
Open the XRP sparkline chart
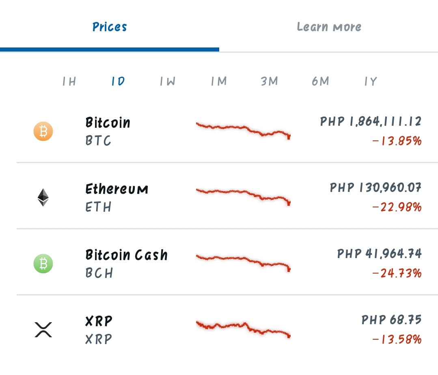point(243,330)
